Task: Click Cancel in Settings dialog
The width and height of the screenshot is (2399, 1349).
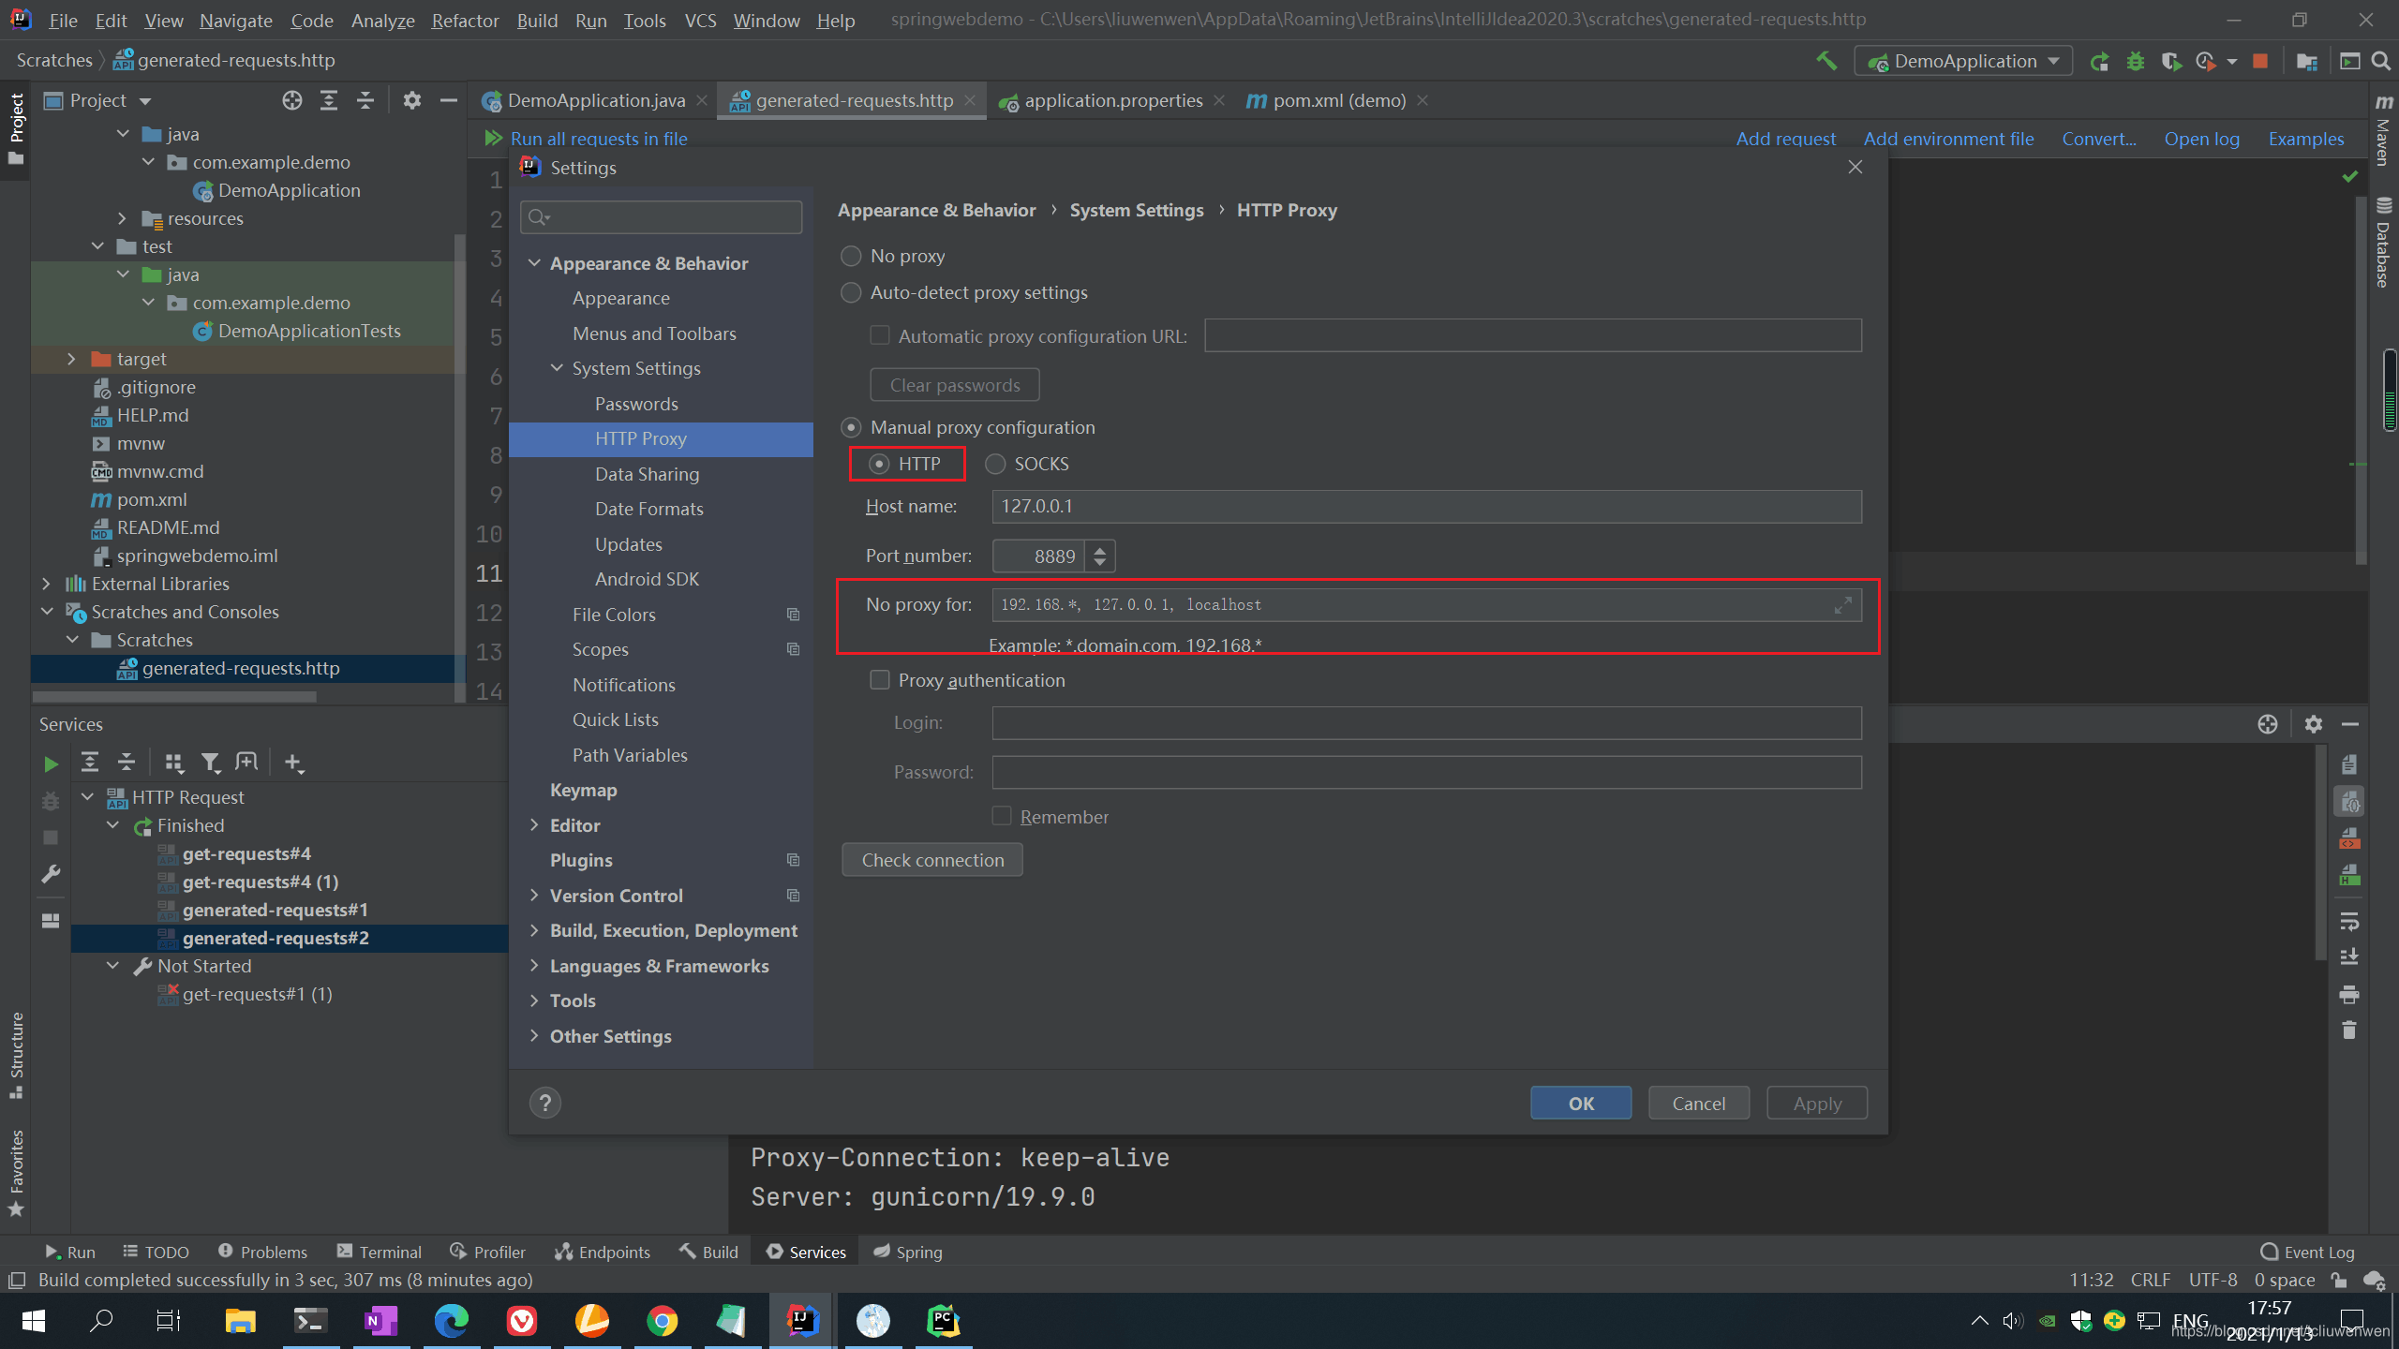Action: click(x=1698, y=1103)
